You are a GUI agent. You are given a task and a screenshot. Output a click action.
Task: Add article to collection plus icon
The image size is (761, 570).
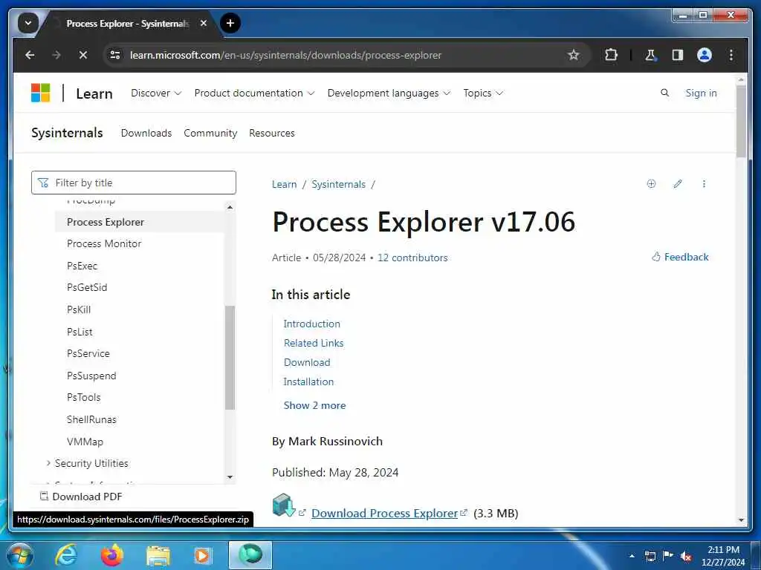click(x=651, y=184)
